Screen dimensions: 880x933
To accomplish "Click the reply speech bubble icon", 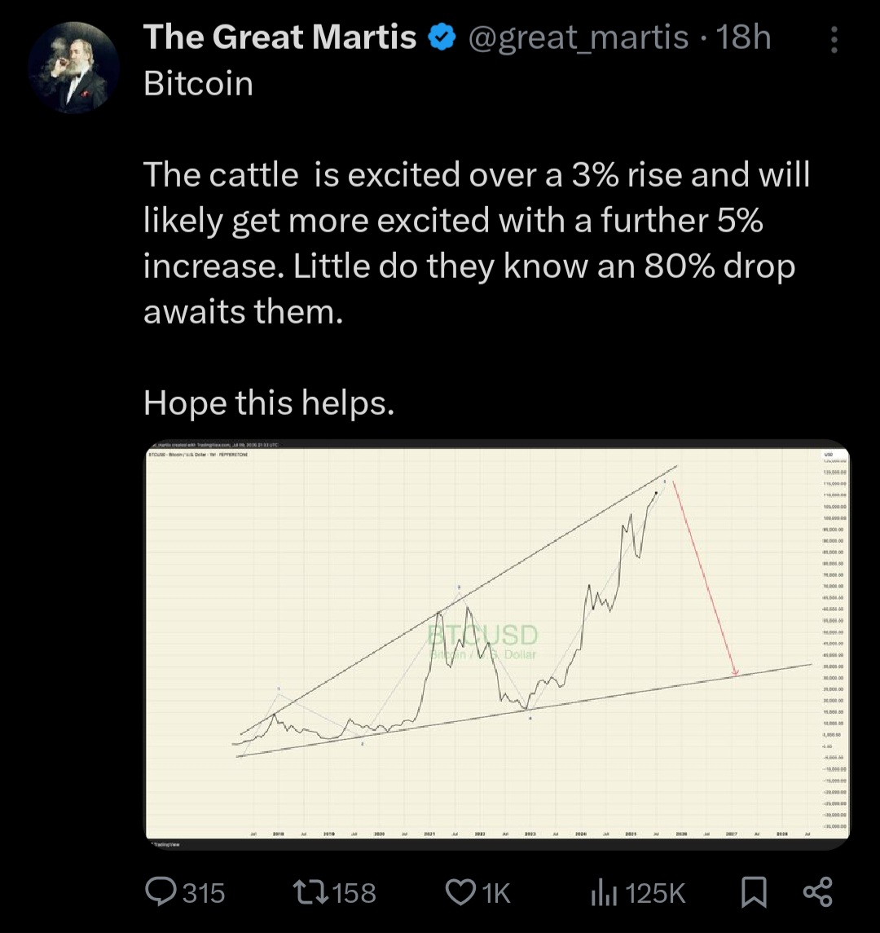I will (161, 892).
